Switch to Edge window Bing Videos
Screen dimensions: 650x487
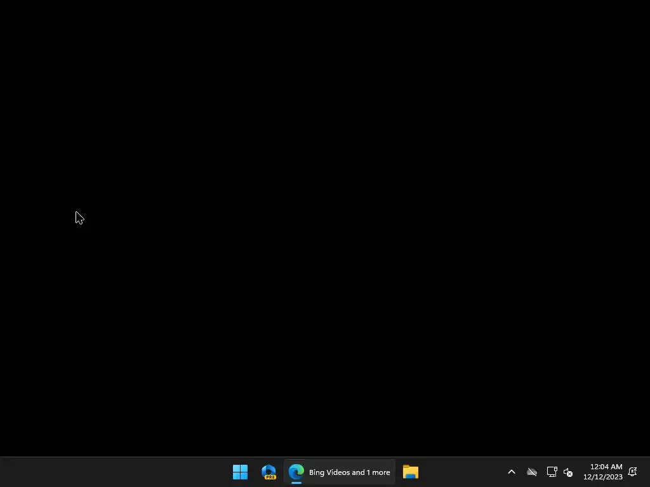pos(339,472)
